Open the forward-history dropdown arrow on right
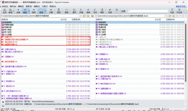Image resolution: width=188 pixels, height=111 pixels. [x=186, y=16]
